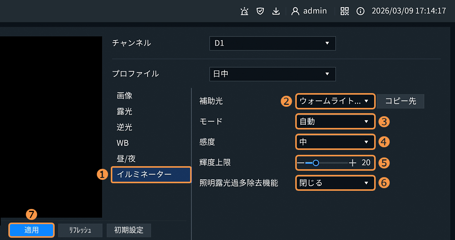This screenshot has width=455, height=240.
Task: Switch to the 画像 settings tab
Action: [x=124, y=96]
